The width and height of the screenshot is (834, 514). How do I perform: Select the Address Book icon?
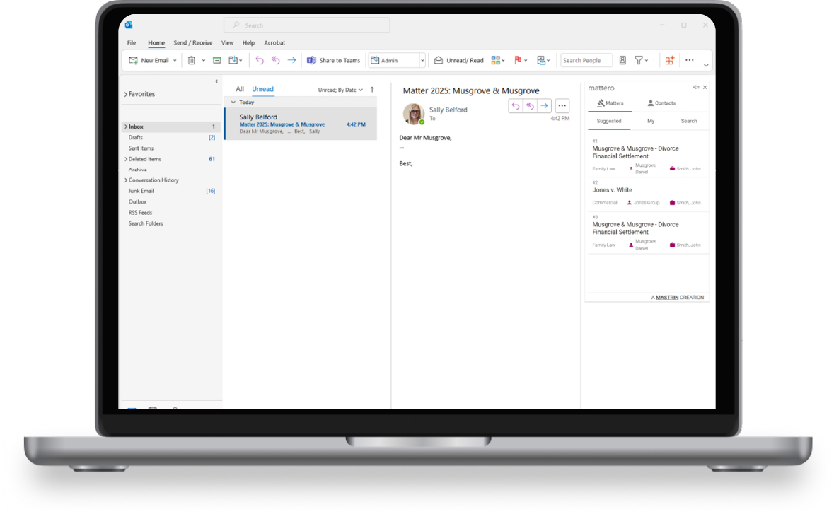[622, 60]
